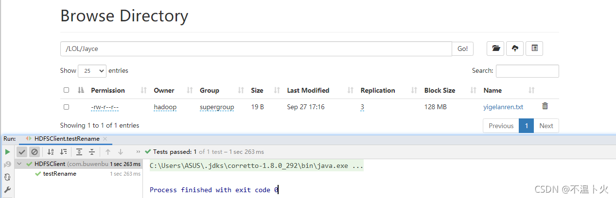Sort by Replication column header
Image resolution: width=616 pixels, height=198 pixels.
pos(378,90)
